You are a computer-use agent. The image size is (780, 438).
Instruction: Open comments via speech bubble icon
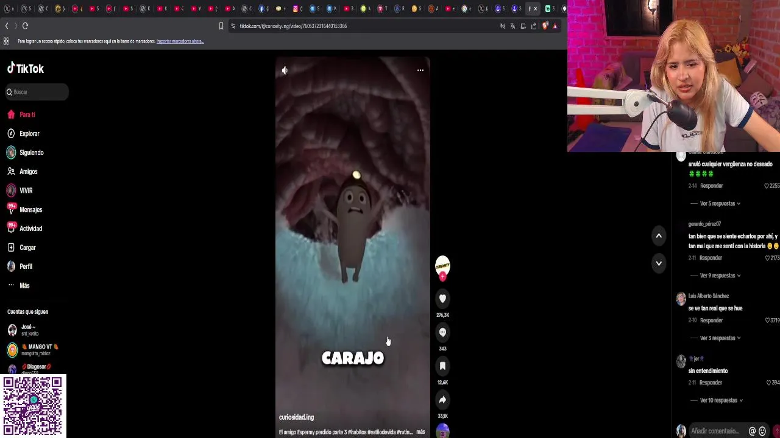[442, 332]
